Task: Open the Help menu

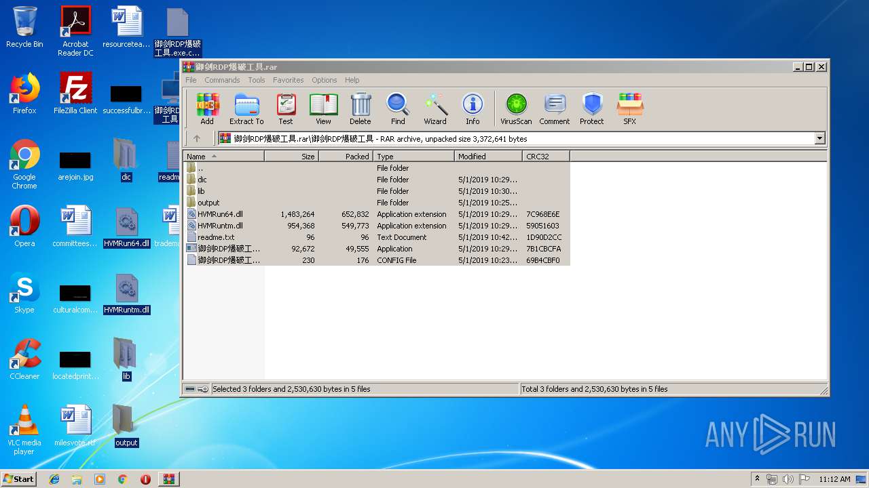Action: pyautogui.click(x=352, y=80)
